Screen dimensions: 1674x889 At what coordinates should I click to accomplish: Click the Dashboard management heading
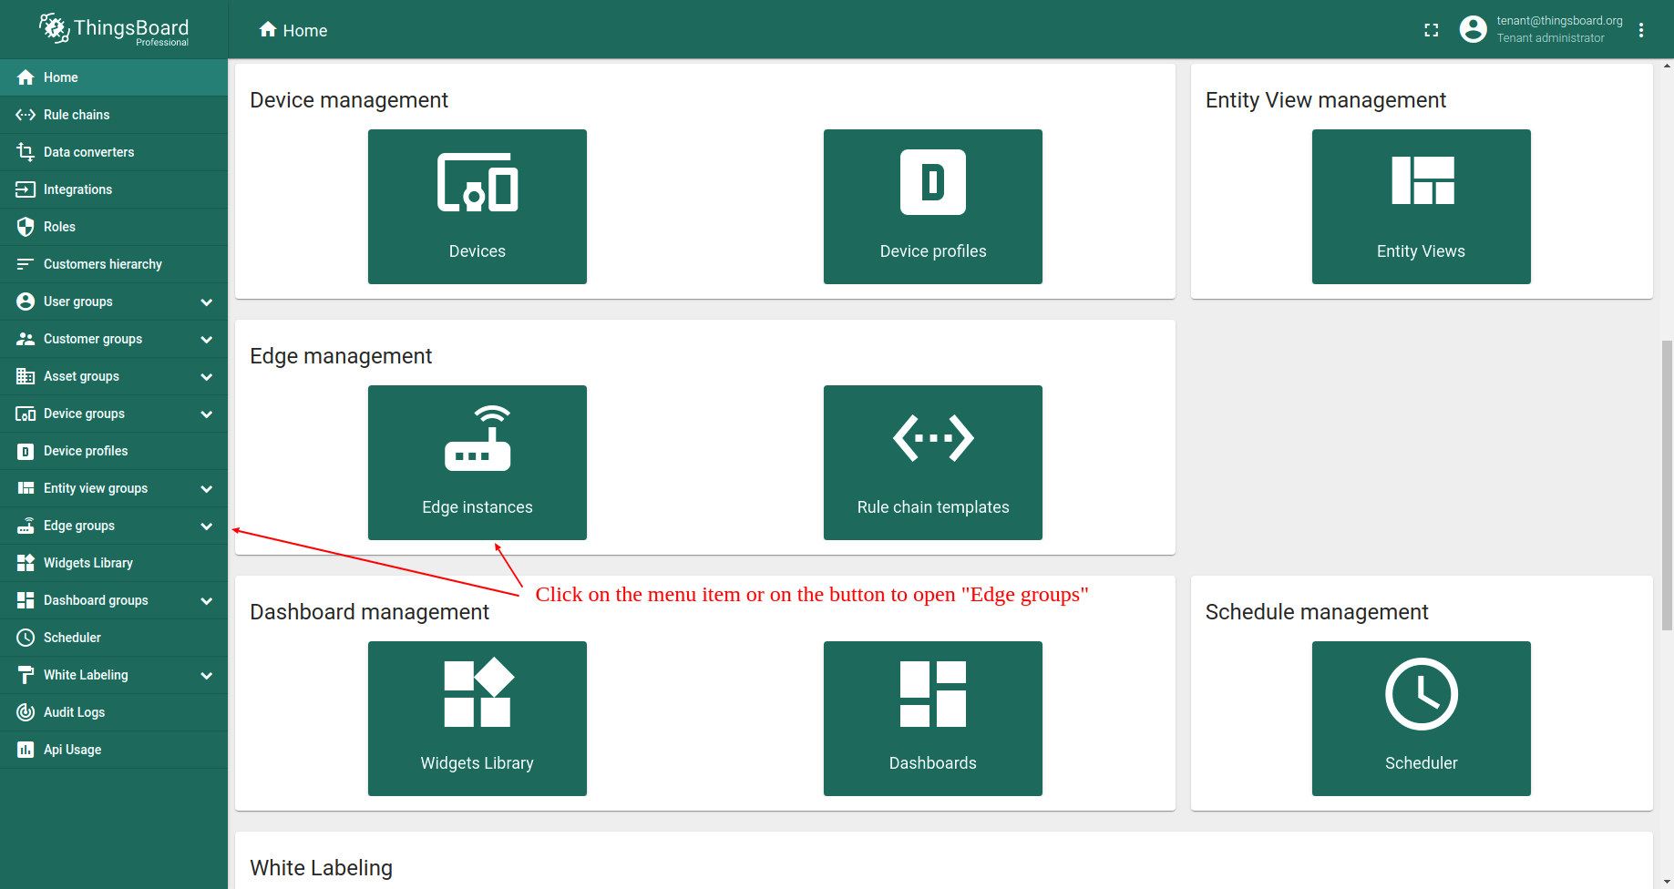369,612
